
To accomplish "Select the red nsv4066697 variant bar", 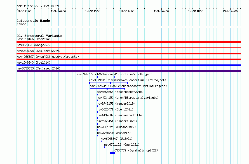I will [129, 59].
